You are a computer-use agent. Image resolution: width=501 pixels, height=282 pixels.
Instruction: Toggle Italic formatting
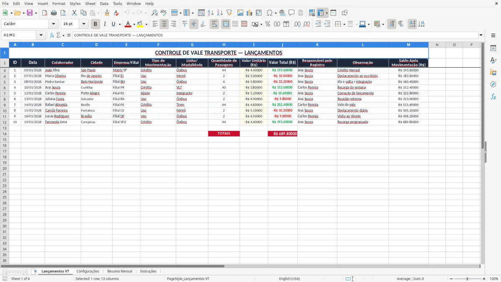tap(105, 24)
